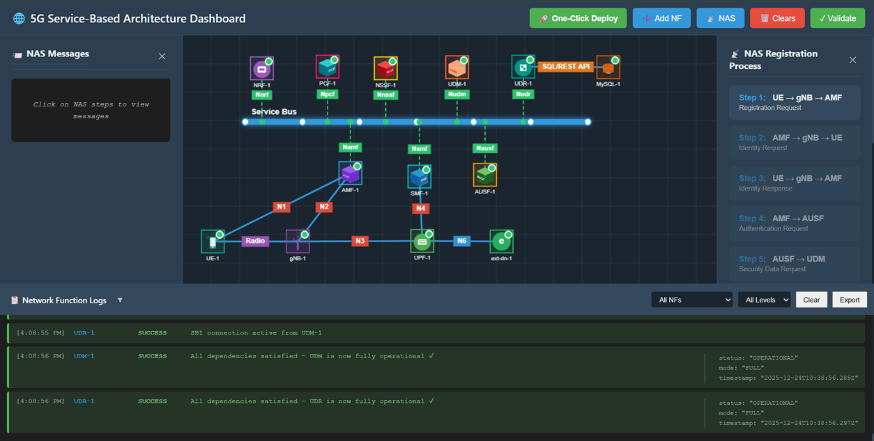Select the gNB-1 antenna icon
The width and height of the screenshot is (874, 441).
point(298,242)
